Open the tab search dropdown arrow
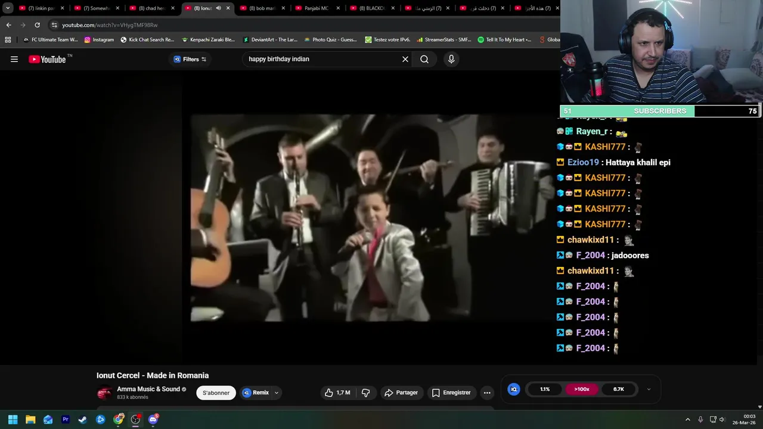This screenshot has width=763, height=429. coord(8,8)
